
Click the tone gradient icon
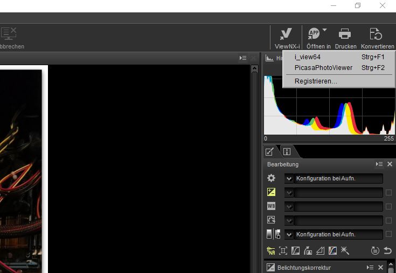[269, 234]
